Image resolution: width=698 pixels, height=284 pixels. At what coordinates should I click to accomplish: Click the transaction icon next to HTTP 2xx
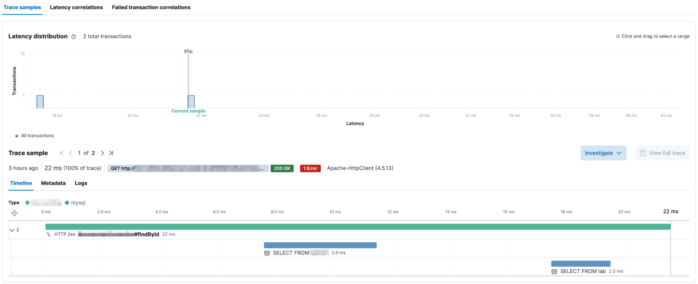49,234
